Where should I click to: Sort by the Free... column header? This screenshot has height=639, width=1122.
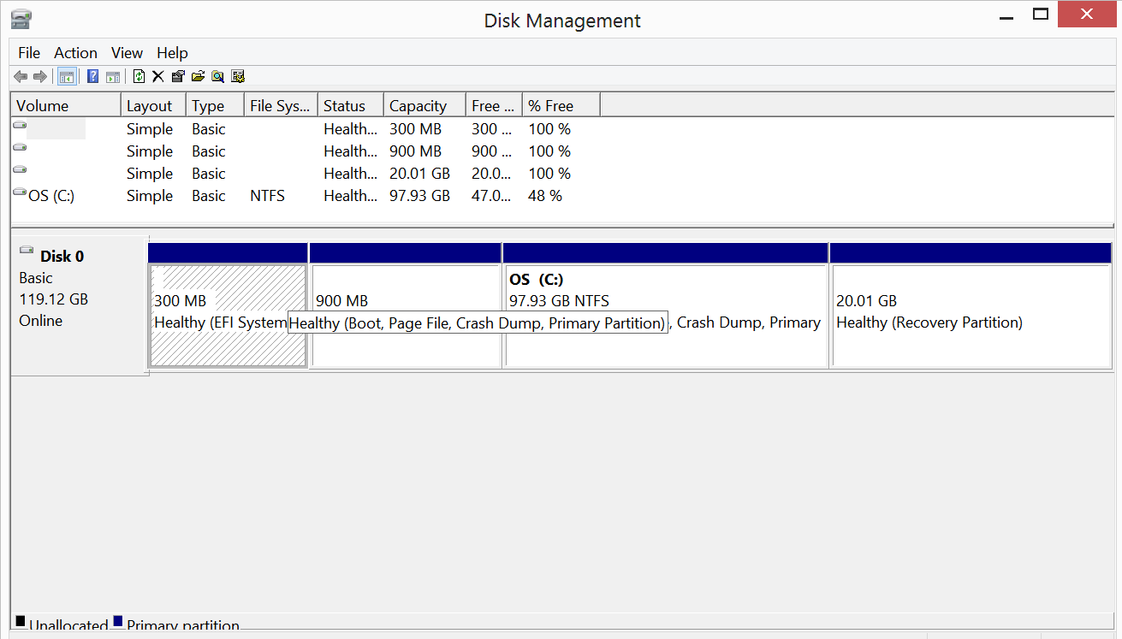point(494,106)
